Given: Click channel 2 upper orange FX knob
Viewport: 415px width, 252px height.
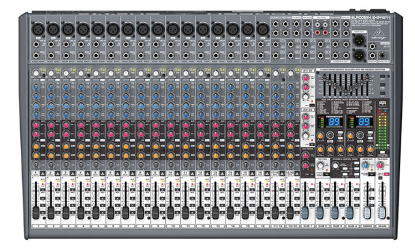Looking at the screenshot, I should pos(51,147).
